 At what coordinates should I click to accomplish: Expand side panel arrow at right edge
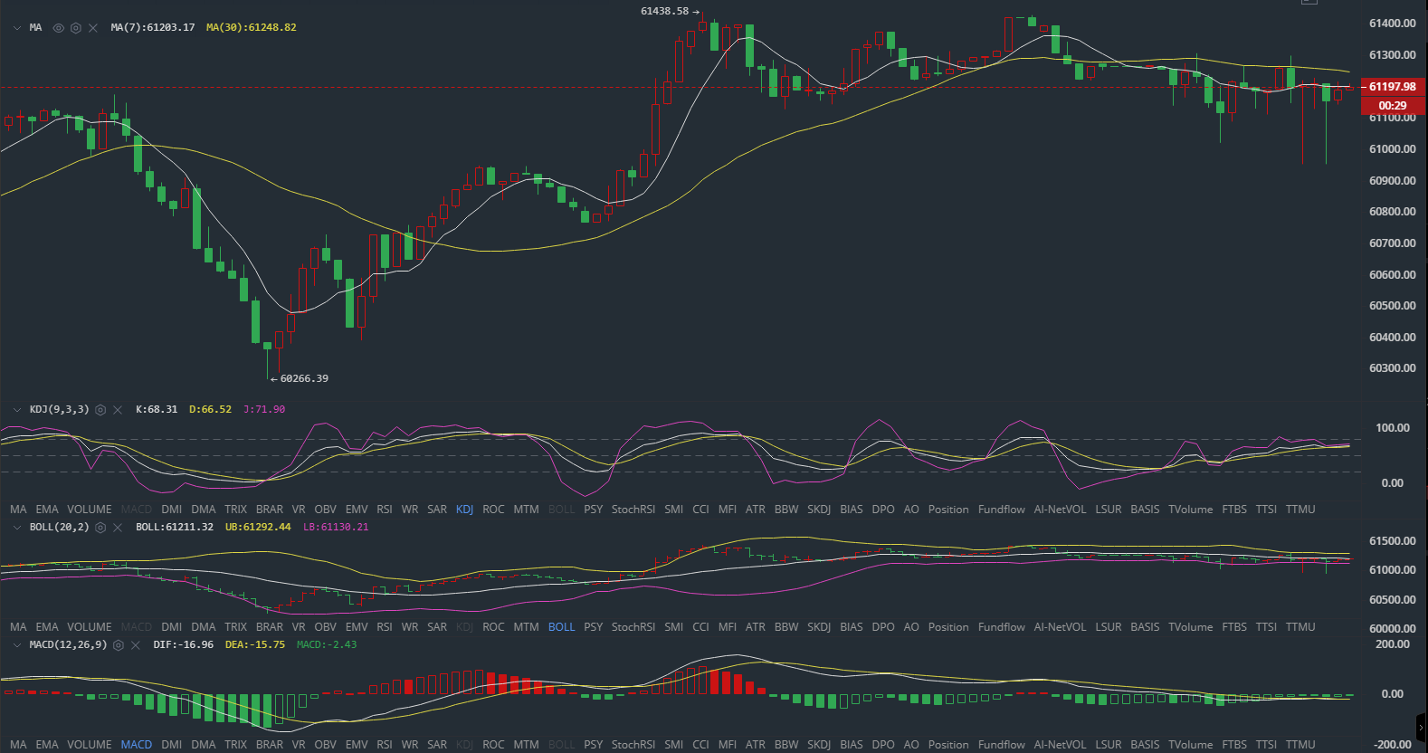coord(1421,728)
